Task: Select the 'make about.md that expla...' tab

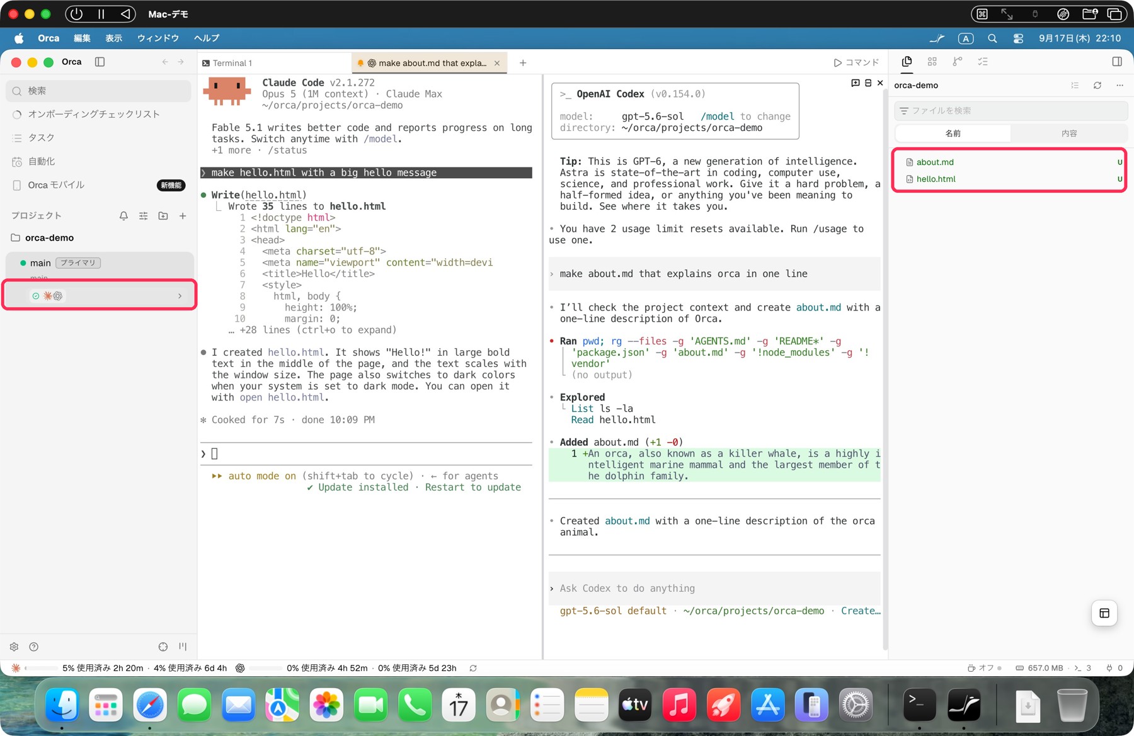Action: [x=428, y=63]
